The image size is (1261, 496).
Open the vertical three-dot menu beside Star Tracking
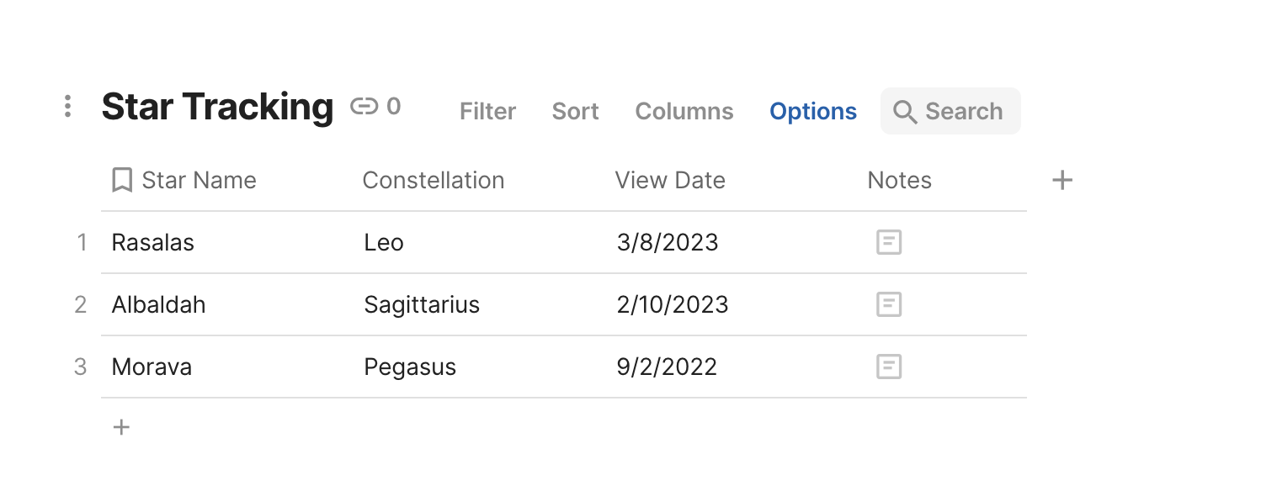point(67,106)
